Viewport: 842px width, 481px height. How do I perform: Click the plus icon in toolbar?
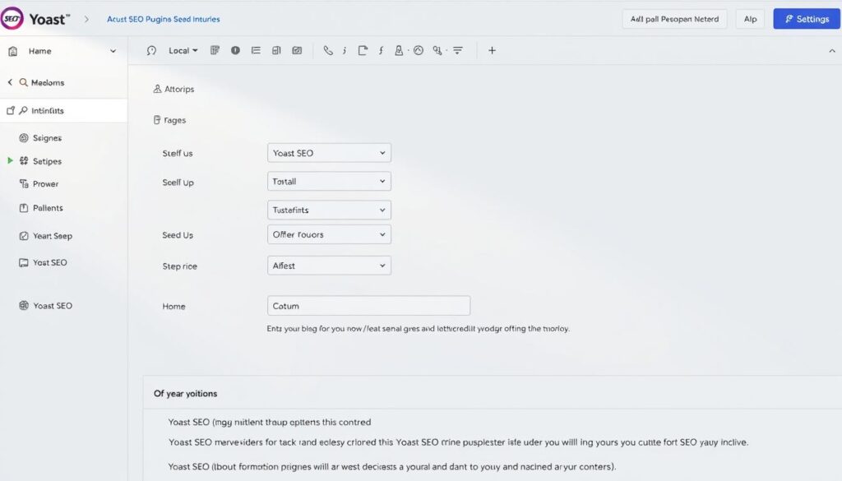pos(492,50)
